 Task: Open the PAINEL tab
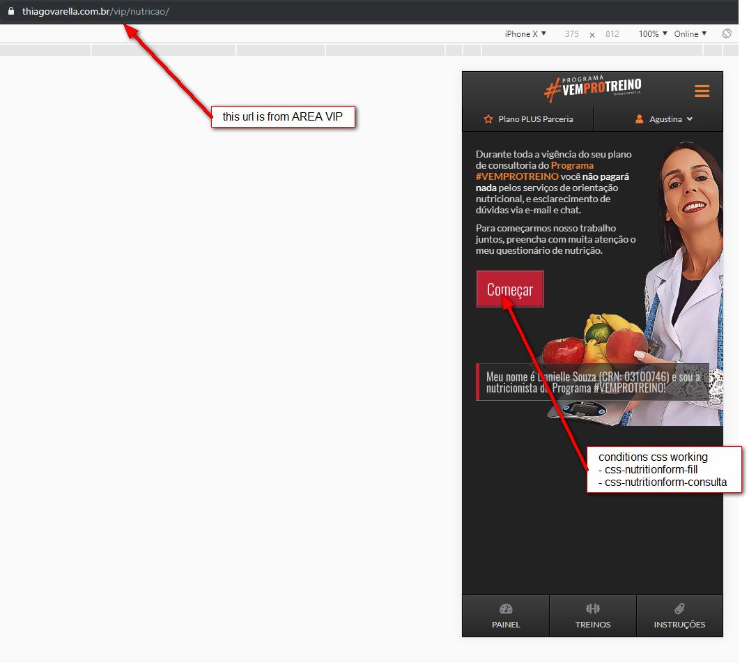506,616
